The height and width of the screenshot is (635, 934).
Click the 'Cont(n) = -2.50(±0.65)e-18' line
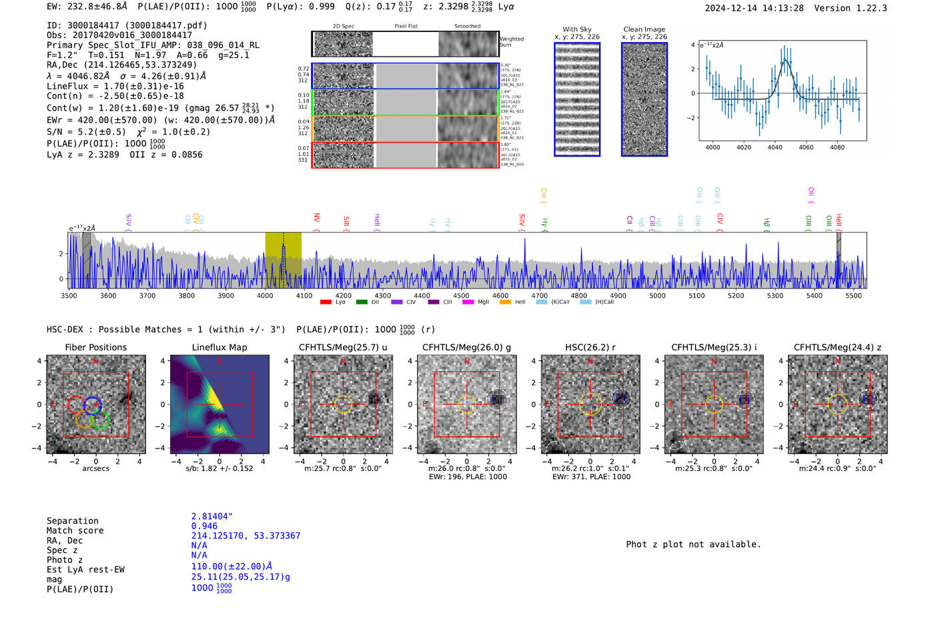[x=115, y=96]
